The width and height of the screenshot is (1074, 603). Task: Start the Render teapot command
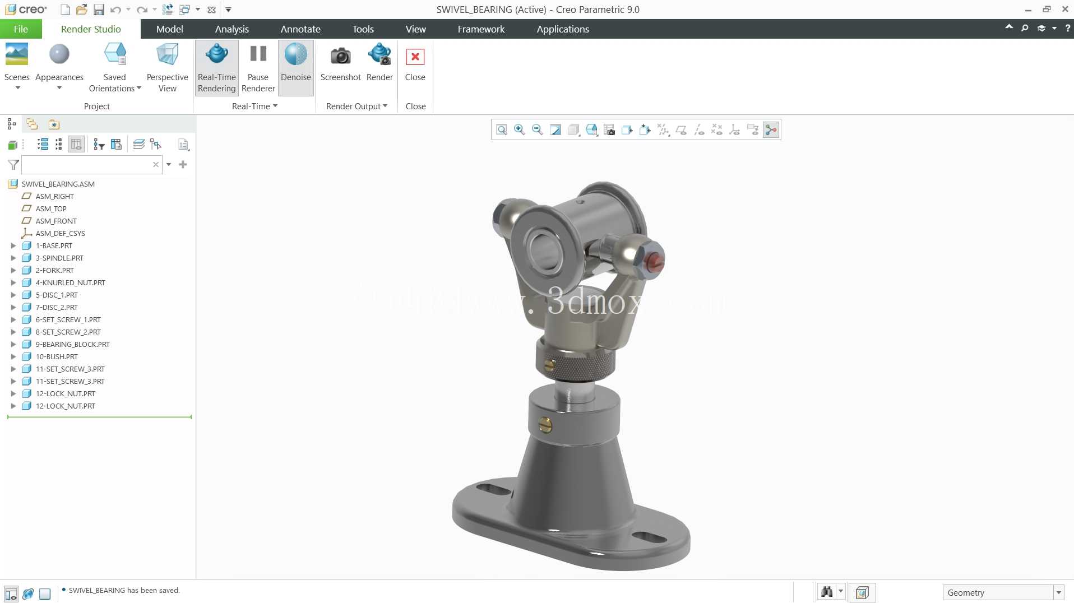[x=379, y=63]
